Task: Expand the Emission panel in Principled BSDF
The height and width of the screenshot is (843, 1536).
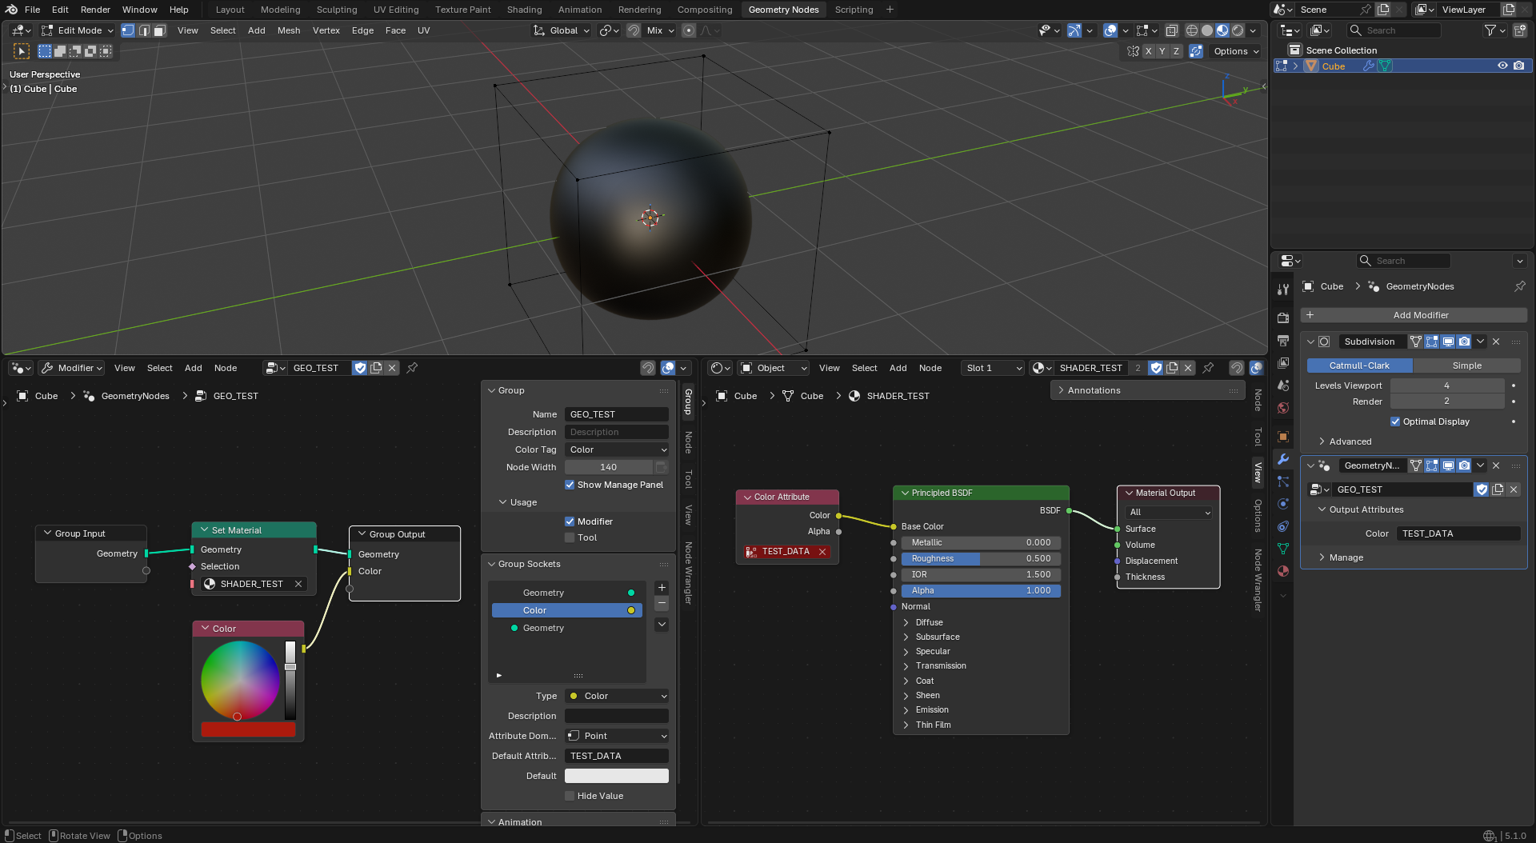Action: (x=931, y=710)
